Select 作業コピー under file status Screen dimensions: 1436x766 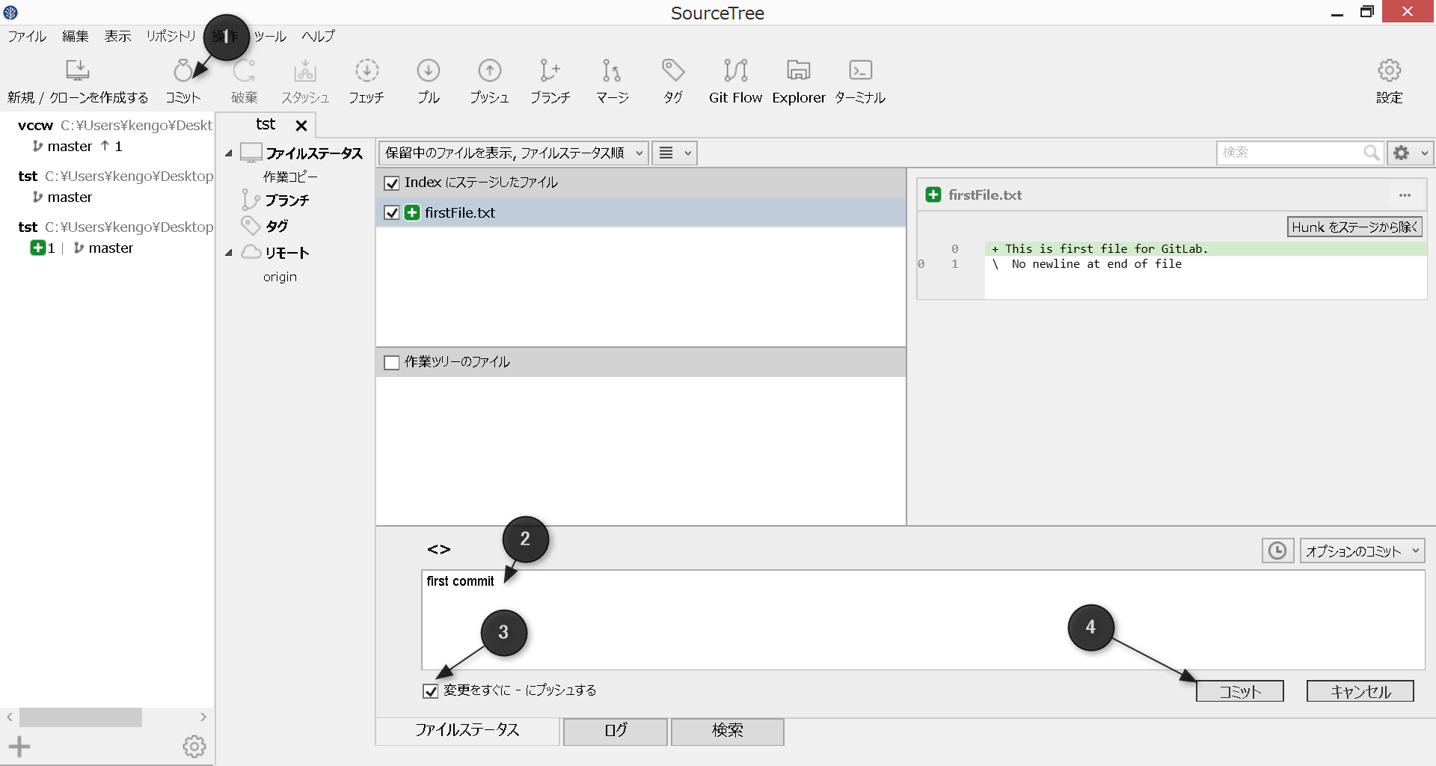[290, 177]
